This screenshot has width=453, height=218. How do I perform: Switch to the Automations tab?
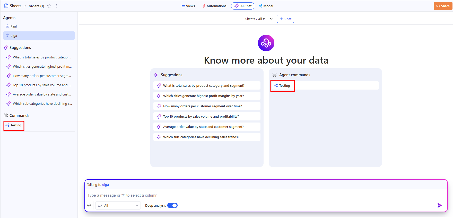(x=214, y=6)
